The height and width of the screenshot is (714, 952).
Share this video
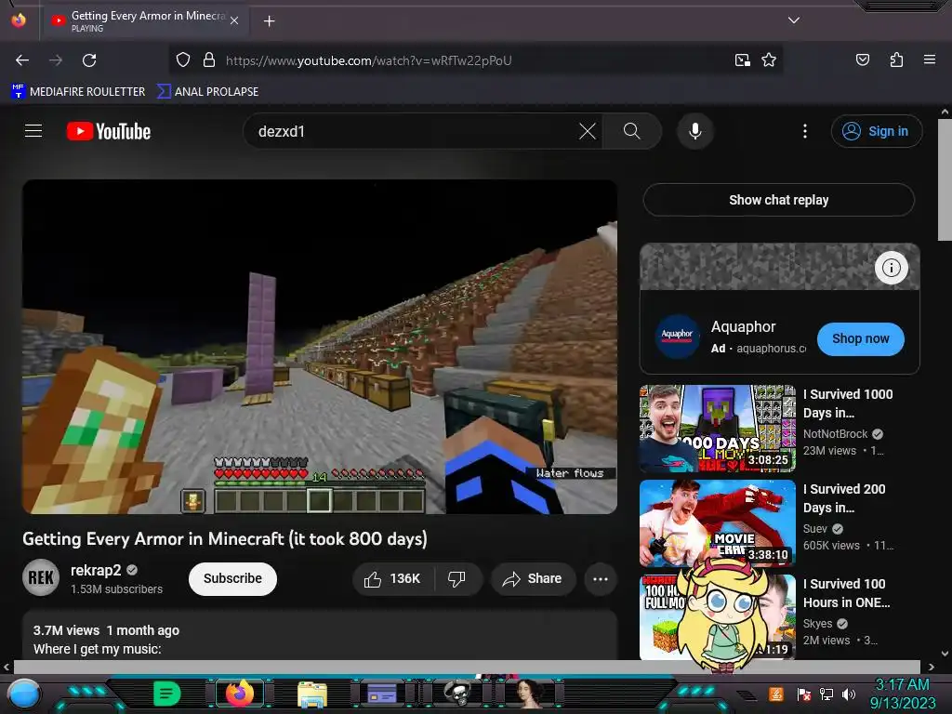click(x=533, y=578)
